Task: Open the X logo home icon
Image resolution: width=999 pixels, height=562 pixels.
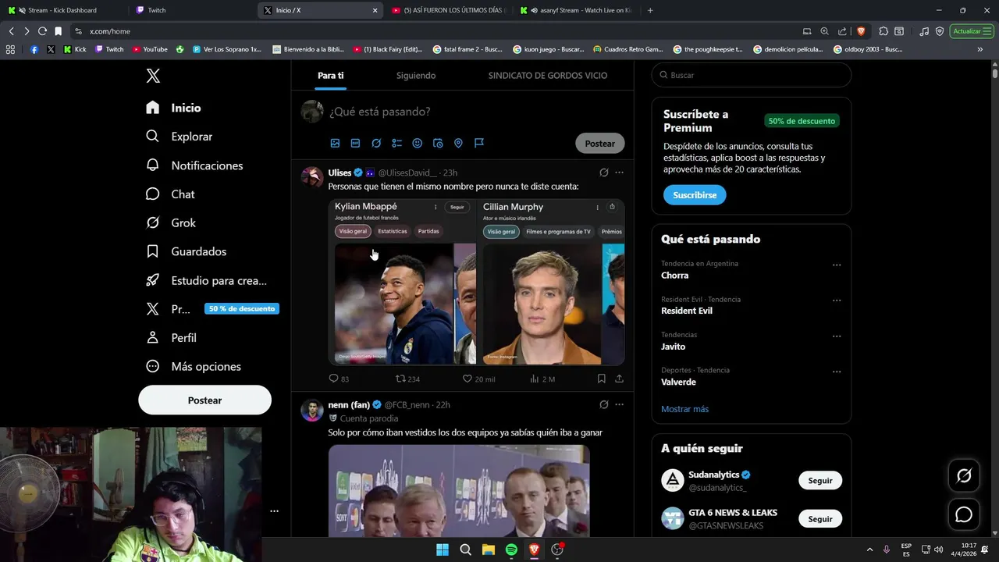Action: coord(153,76)
